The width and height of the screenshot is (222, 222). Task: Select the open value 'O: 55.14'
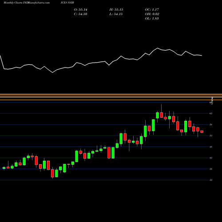pos(80,10)
